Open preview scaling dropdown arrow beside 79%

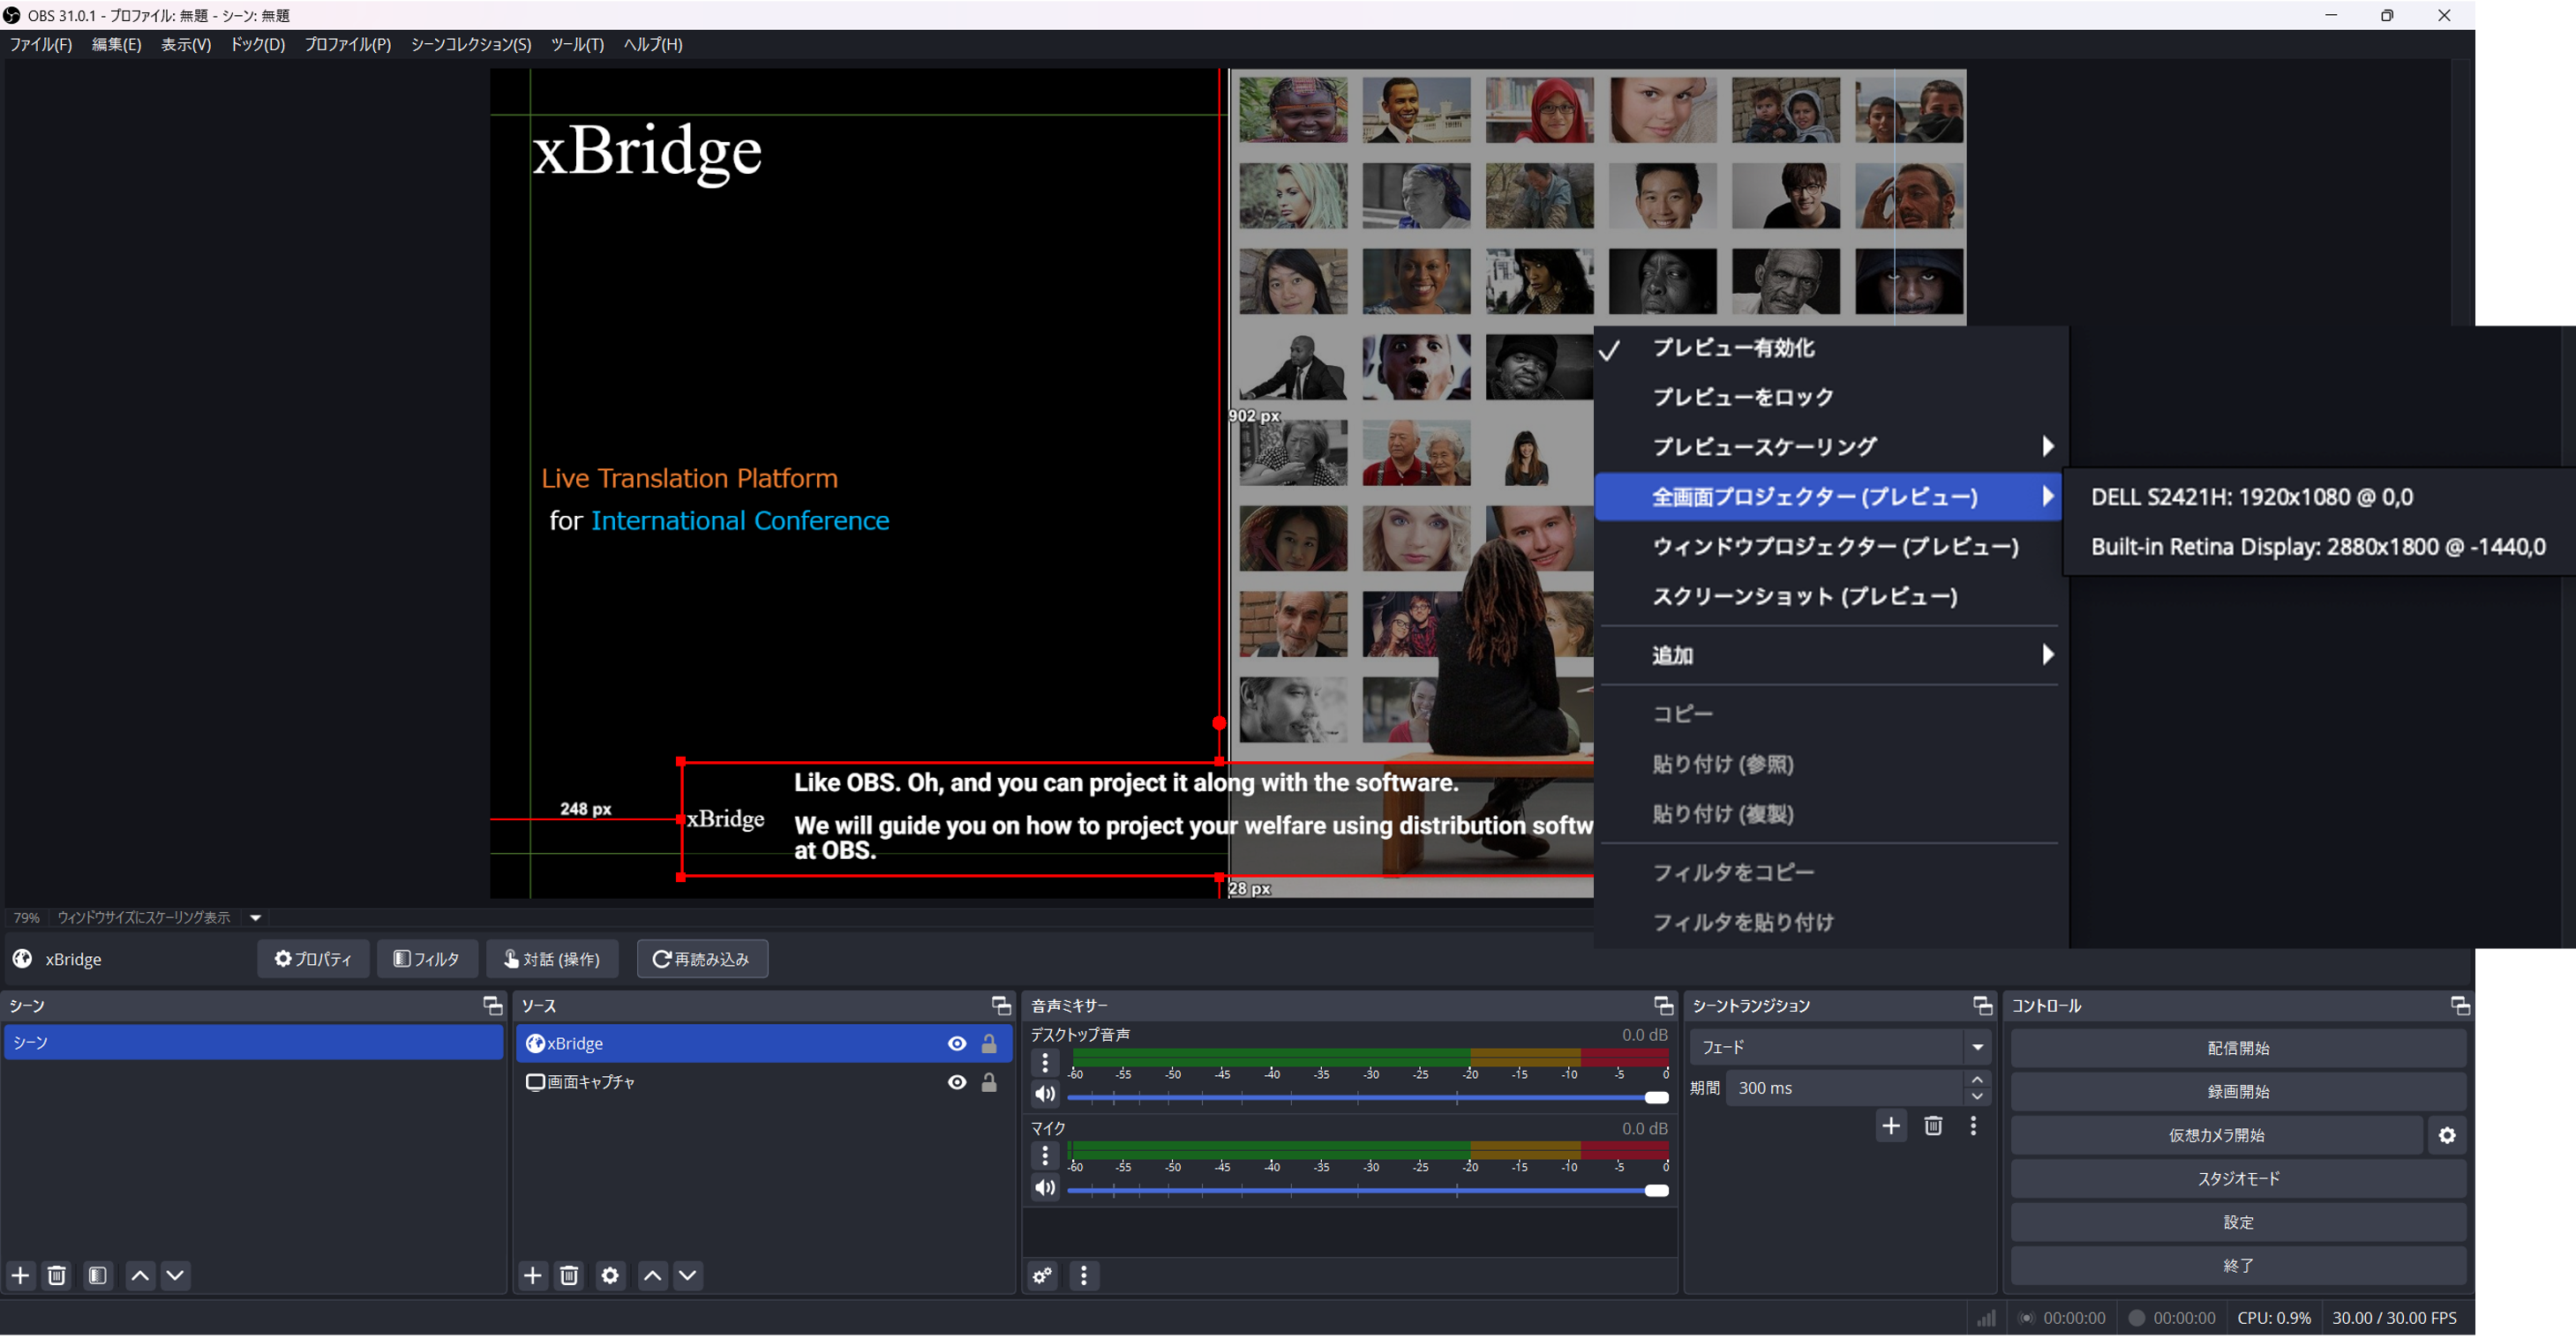click(x=256, y=917)
